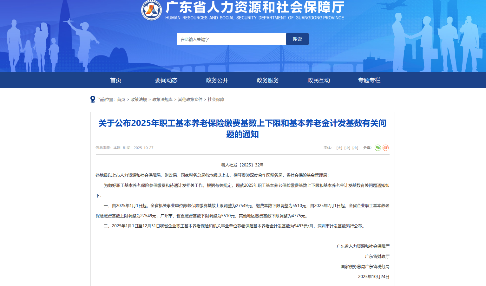Viewport: 486px width, 286px height.
Task: Set font size to medium [中]
Action: pyautogui.click(x=347, y=148)
